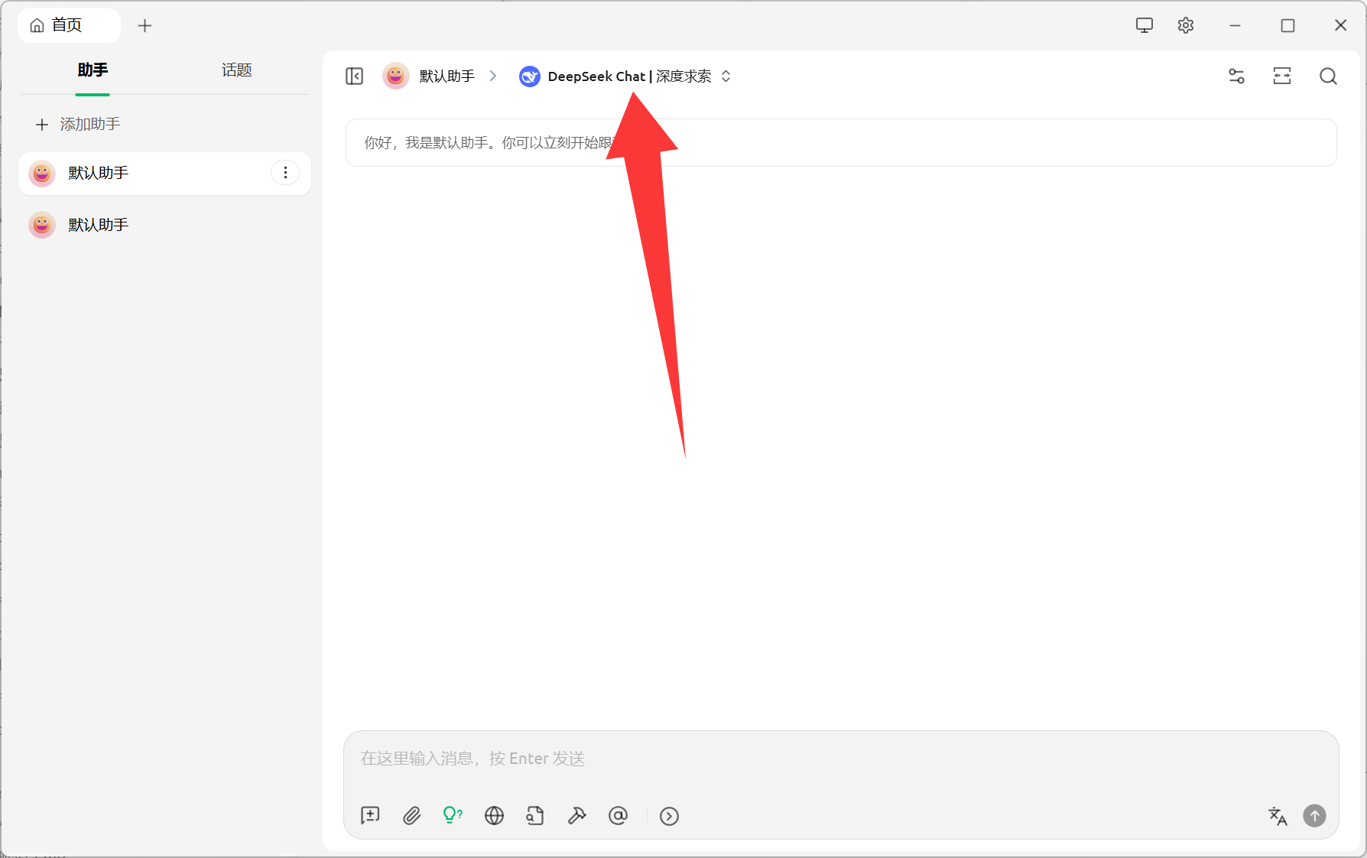Click the message input text field
The image size is (1367, 858).
[x=841, y=759]
